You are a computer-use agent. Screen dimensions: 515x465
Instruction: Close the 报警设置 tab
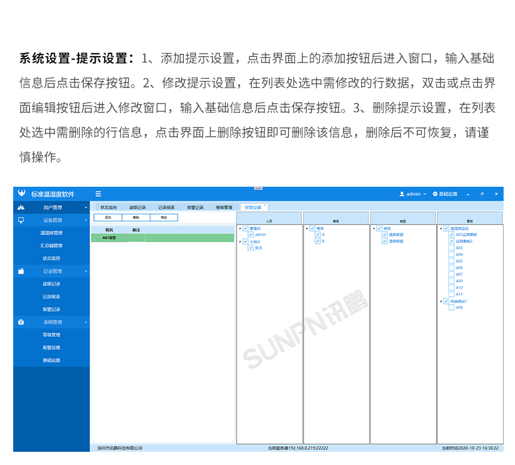pyautogui.click(x=265, y=205)
